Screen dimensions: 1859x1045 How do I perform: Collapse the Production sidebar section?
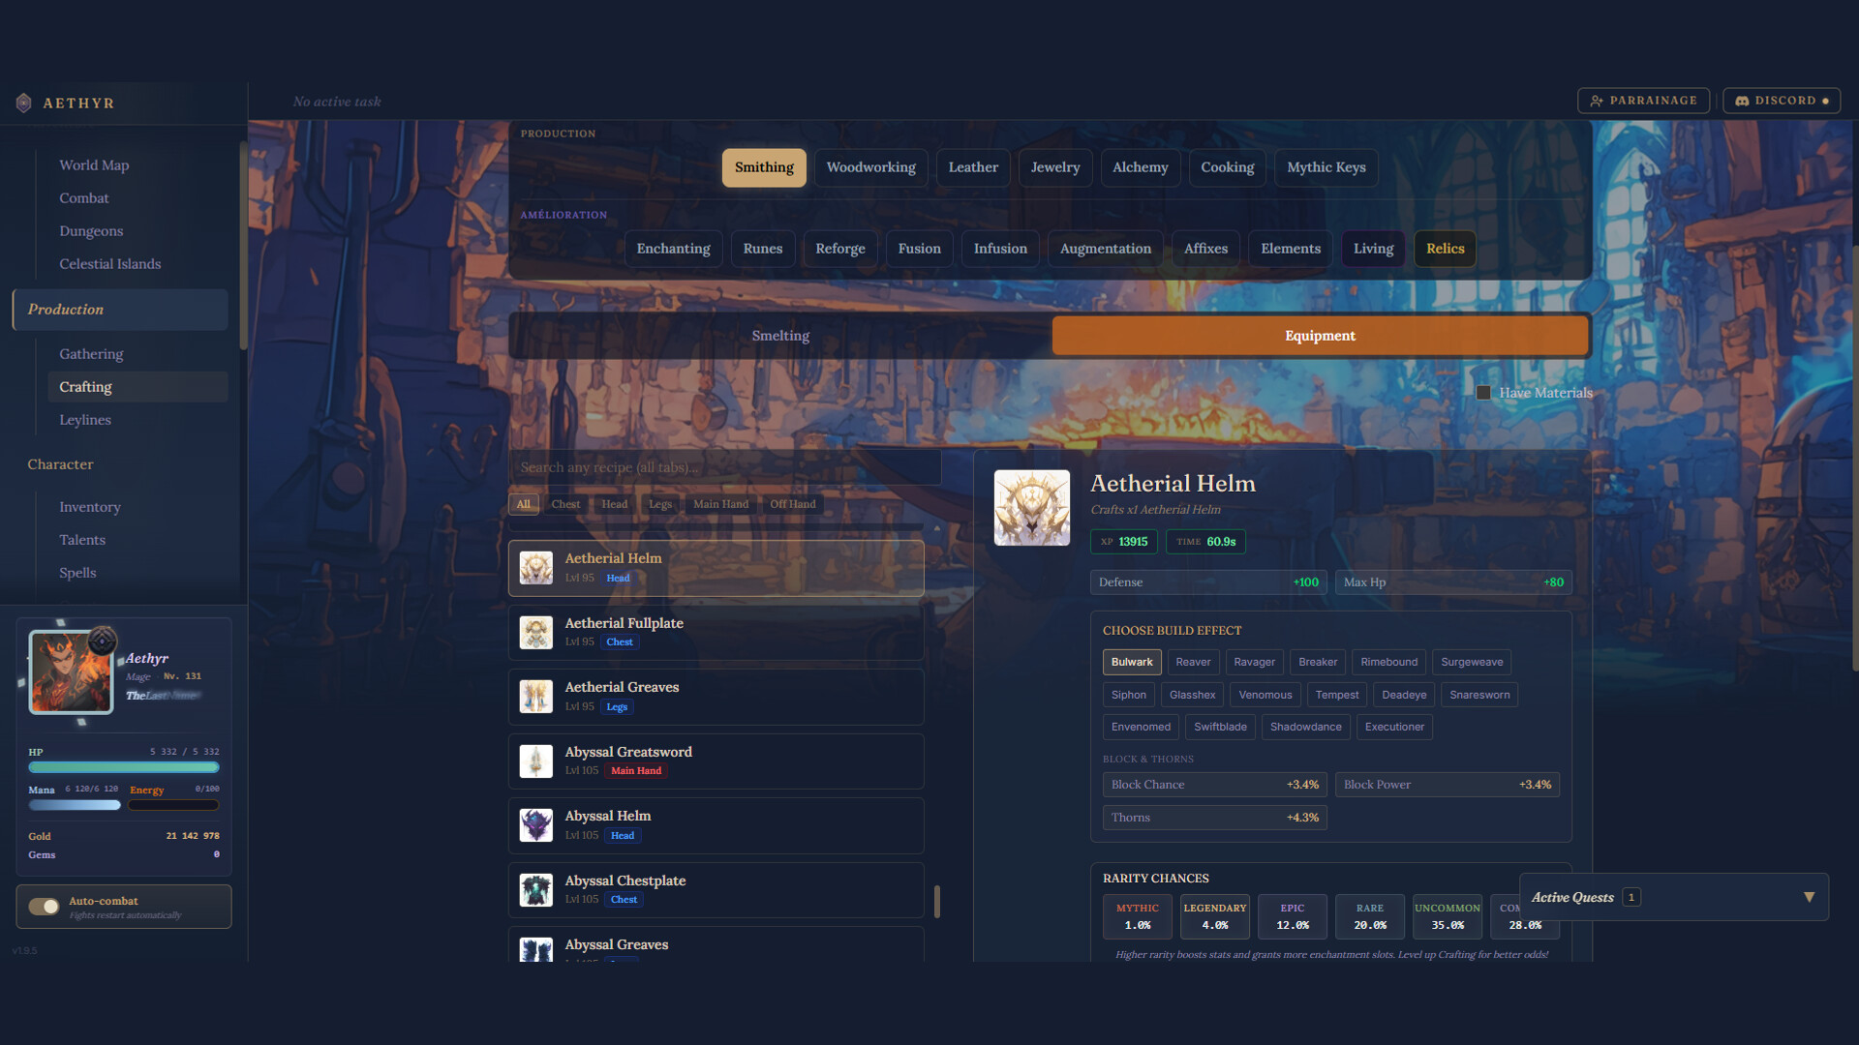120,310
